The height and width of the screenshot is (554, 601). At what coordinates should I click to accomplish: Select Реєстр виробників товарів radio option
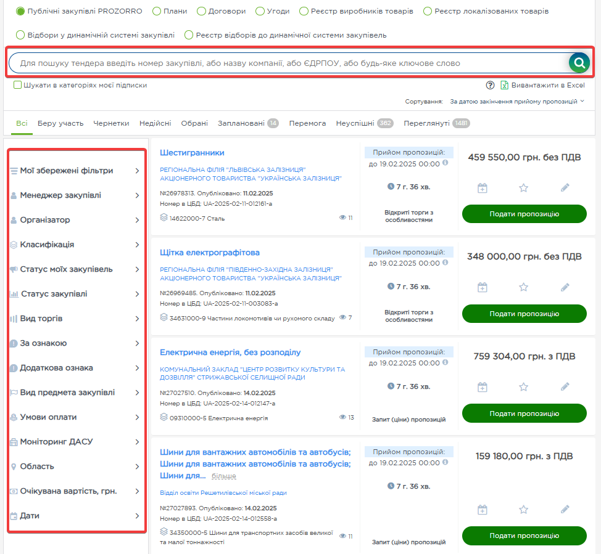point(304,11)
